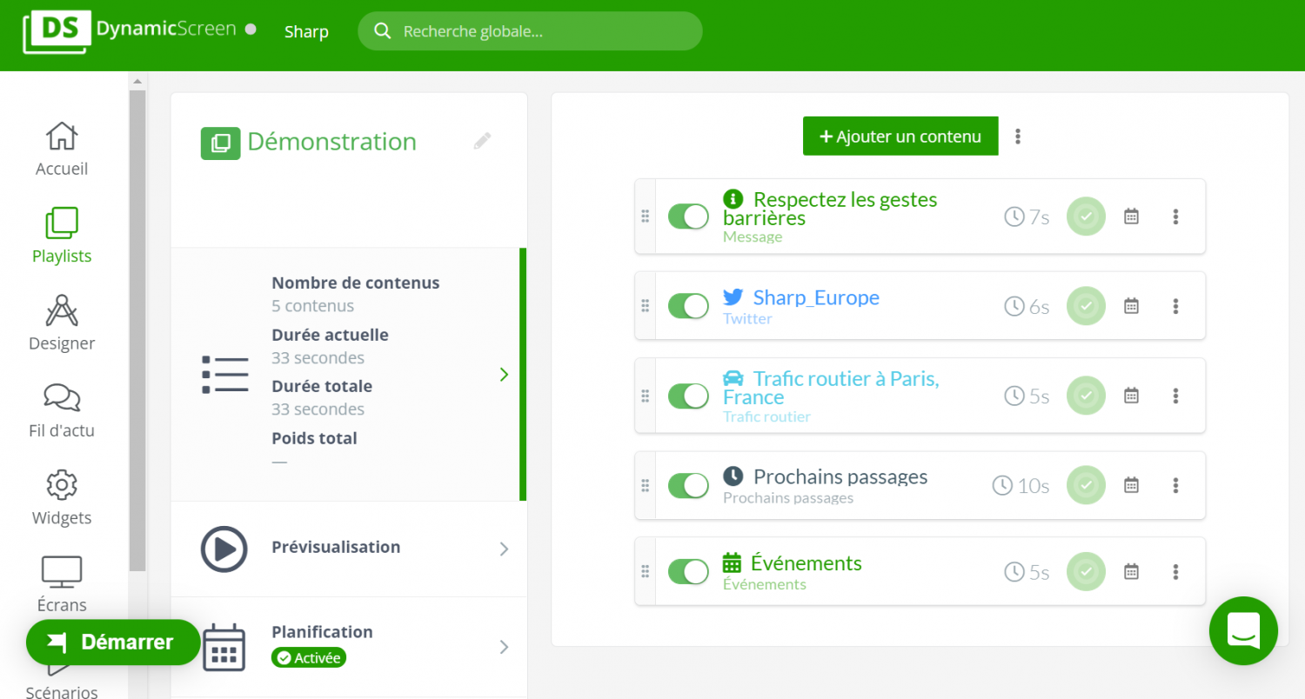Click validation check circle for Événements

1086,571
